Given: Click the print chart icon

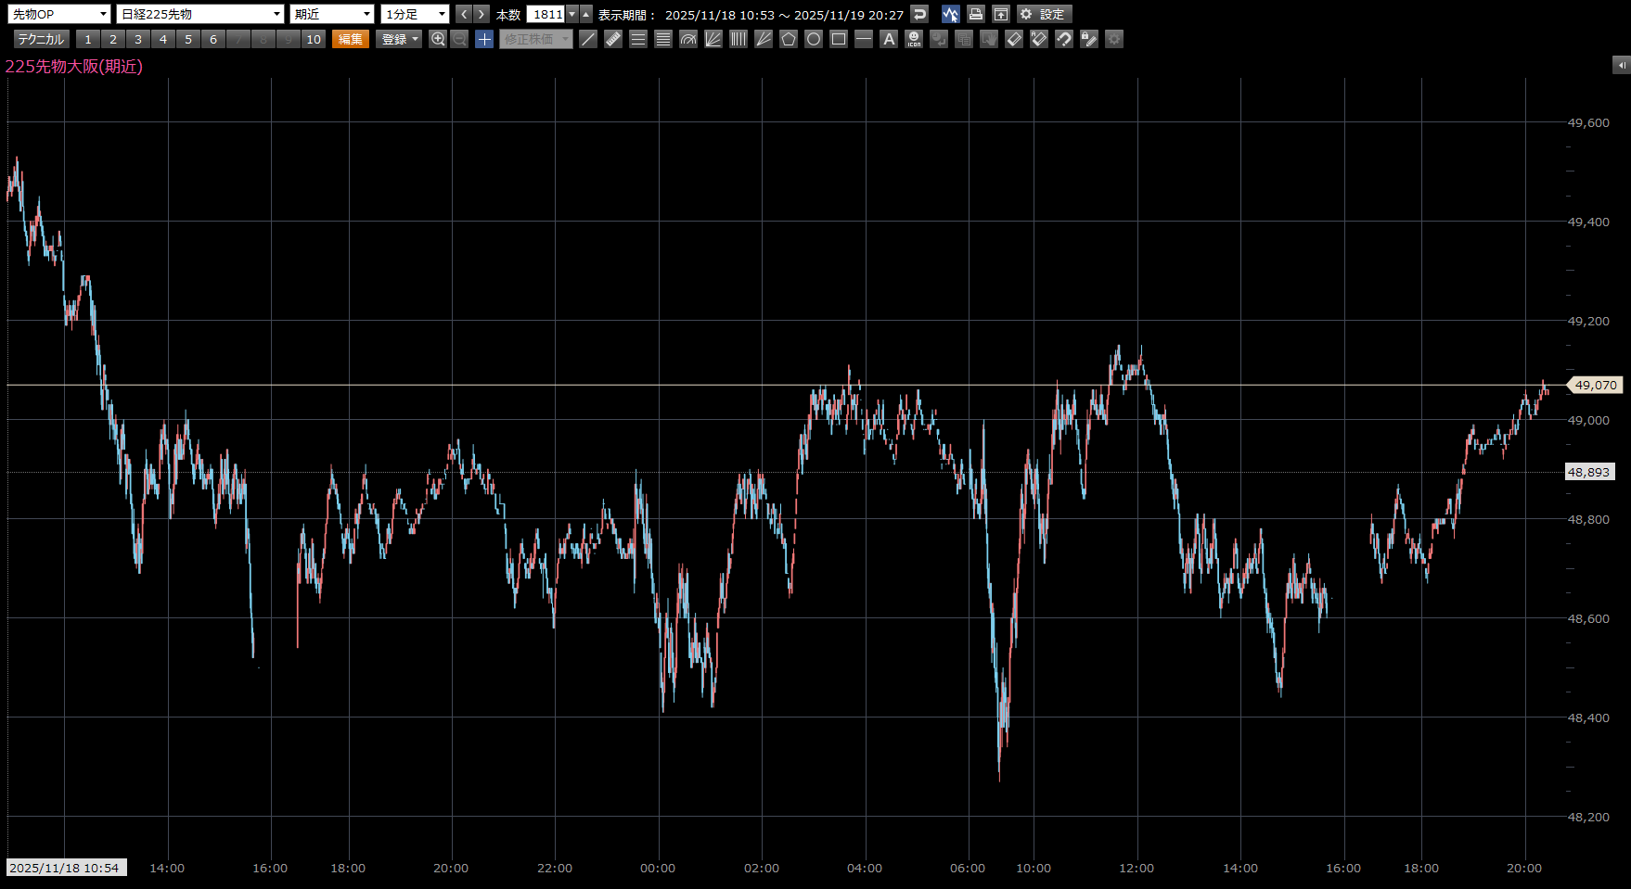Looking at the screenshot, I should coord(975,14).
